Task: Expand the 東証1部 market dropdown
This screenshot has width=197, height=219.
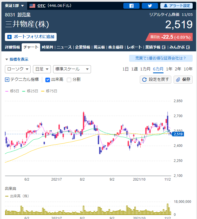Action: coord(14,6)
